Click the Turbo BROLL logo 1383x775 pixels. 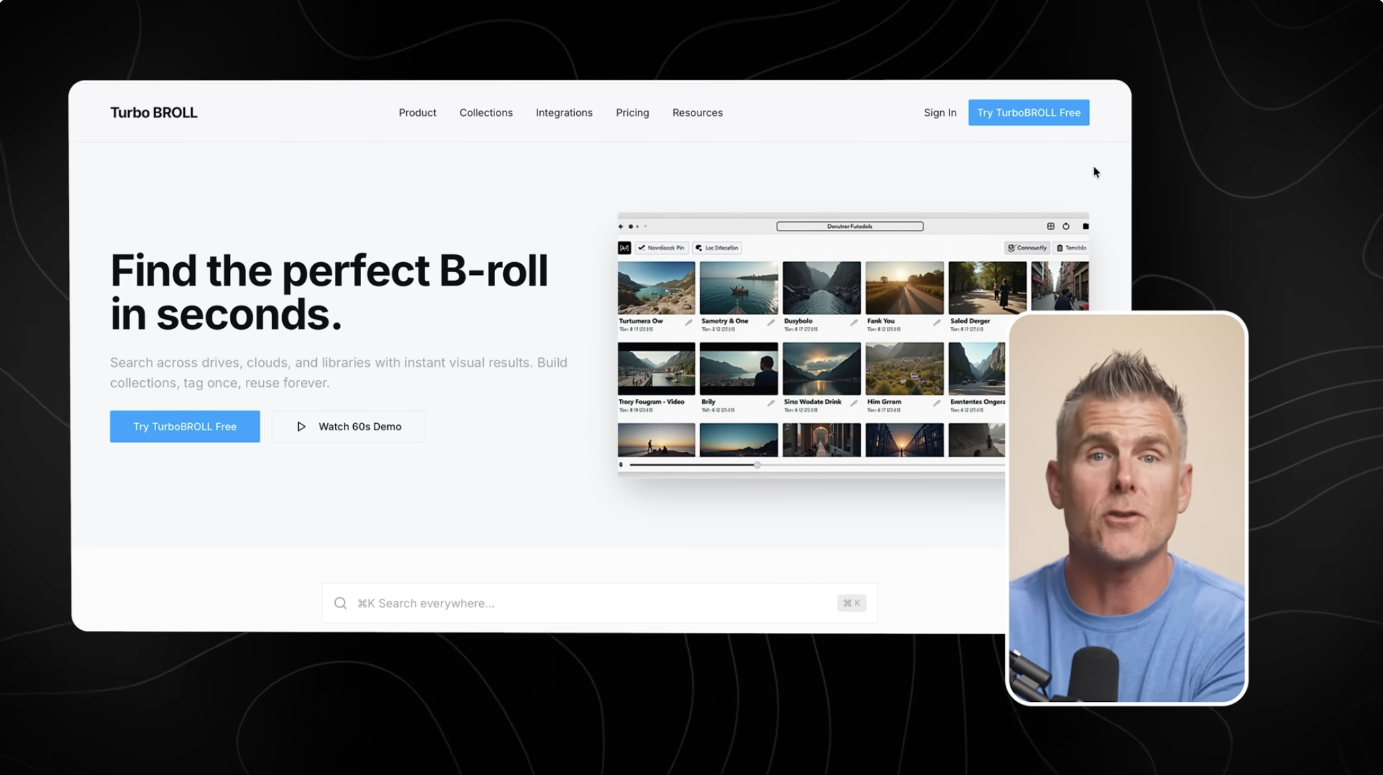(154, 113)
